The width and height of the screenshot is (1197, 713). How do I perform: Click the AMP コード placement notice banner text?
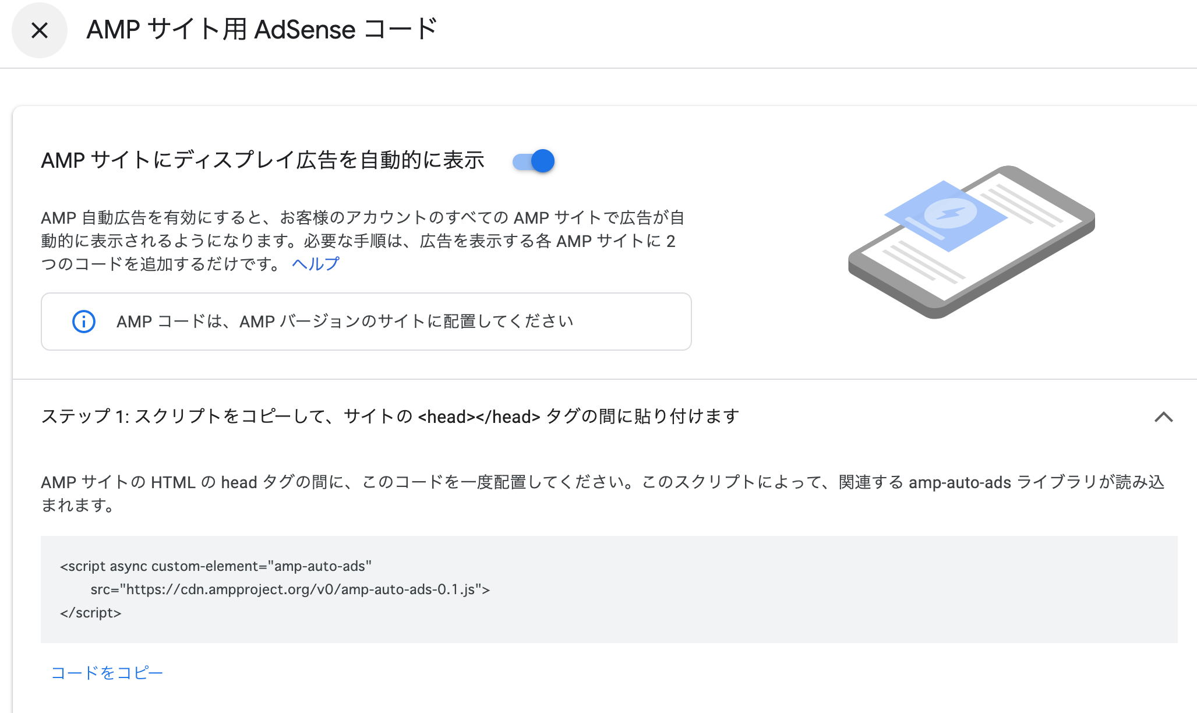click(x=344, y=322)
